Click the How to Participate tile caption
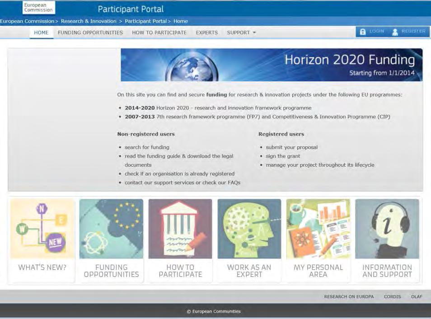431x319 pixels. 180,271
